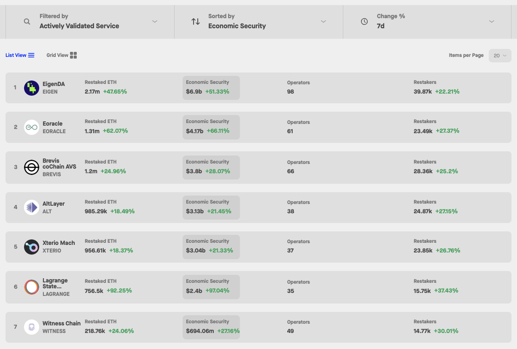
Task: Click EigenDA operators count 98
Action: click(291, 91)
